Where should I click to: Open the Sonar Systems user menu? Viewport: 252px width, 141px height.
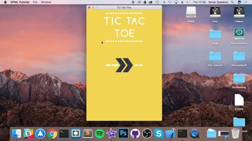tap(218, 2)
